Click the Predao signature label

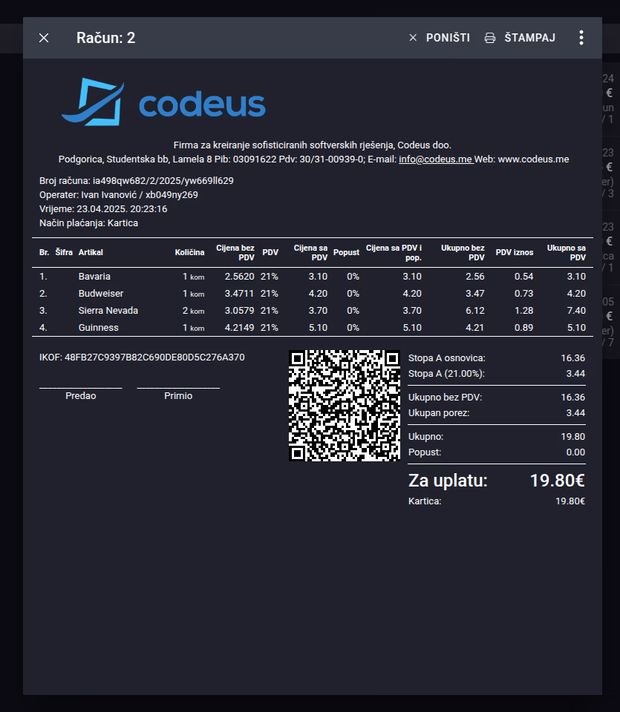click(80, 396)
